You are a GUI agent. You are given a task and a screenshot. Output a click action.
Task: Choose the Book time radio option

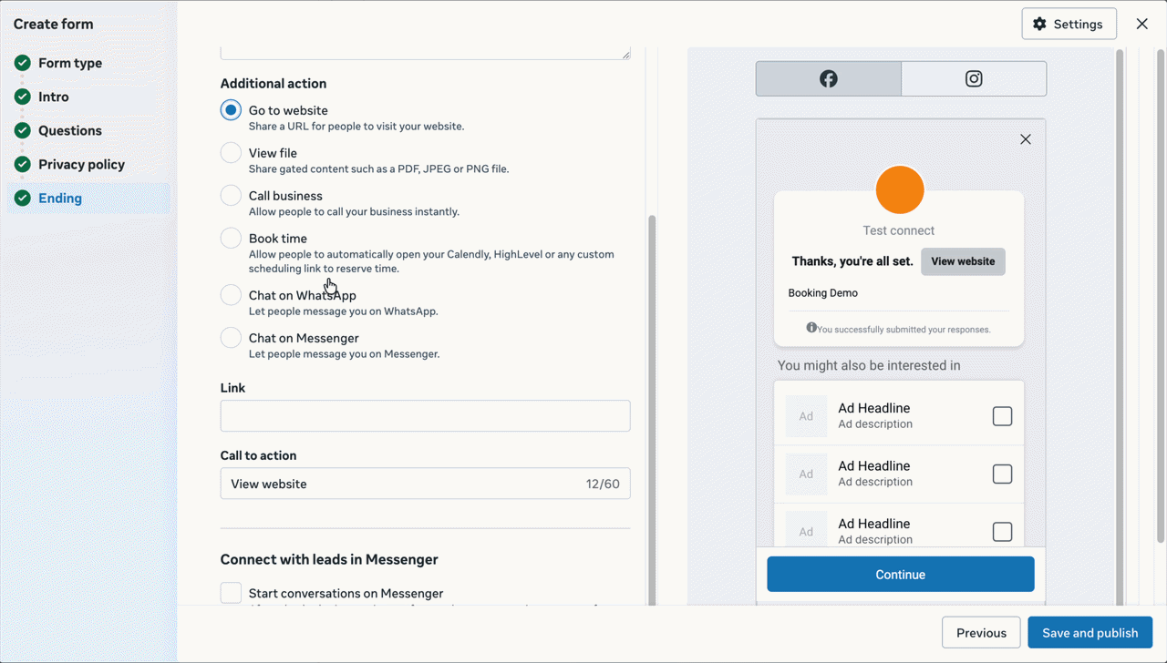pyautogui.click(x=231, y=239)
